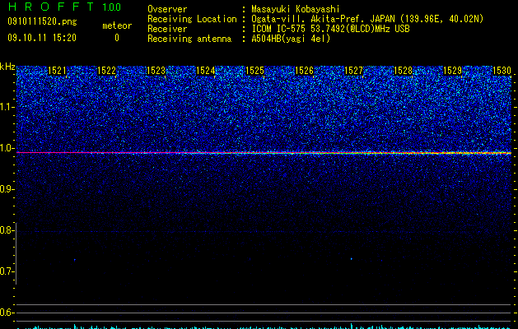518x329 pixels.
Task: Select the 1521 time marker
Action: pyautogui.click(x=57, y=71)
